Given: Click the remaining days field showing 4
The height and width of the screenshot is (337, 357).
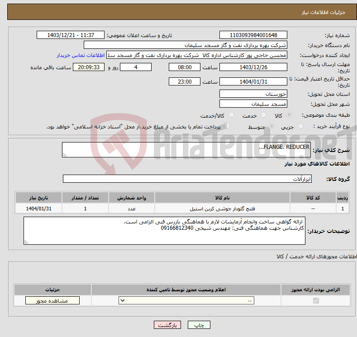Looking at the screenshot, I should point(136,67).
